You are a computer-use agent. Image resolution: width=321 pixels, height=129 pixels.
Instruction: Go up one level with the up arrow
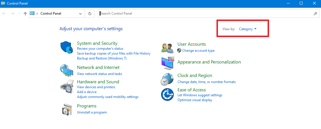(x=25, y=14)
